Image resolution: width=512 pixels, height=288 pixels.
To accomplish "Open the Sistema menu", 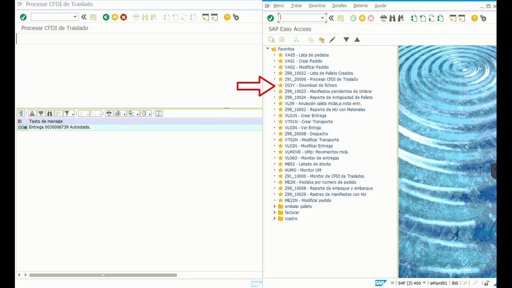I will pos(360,6).
